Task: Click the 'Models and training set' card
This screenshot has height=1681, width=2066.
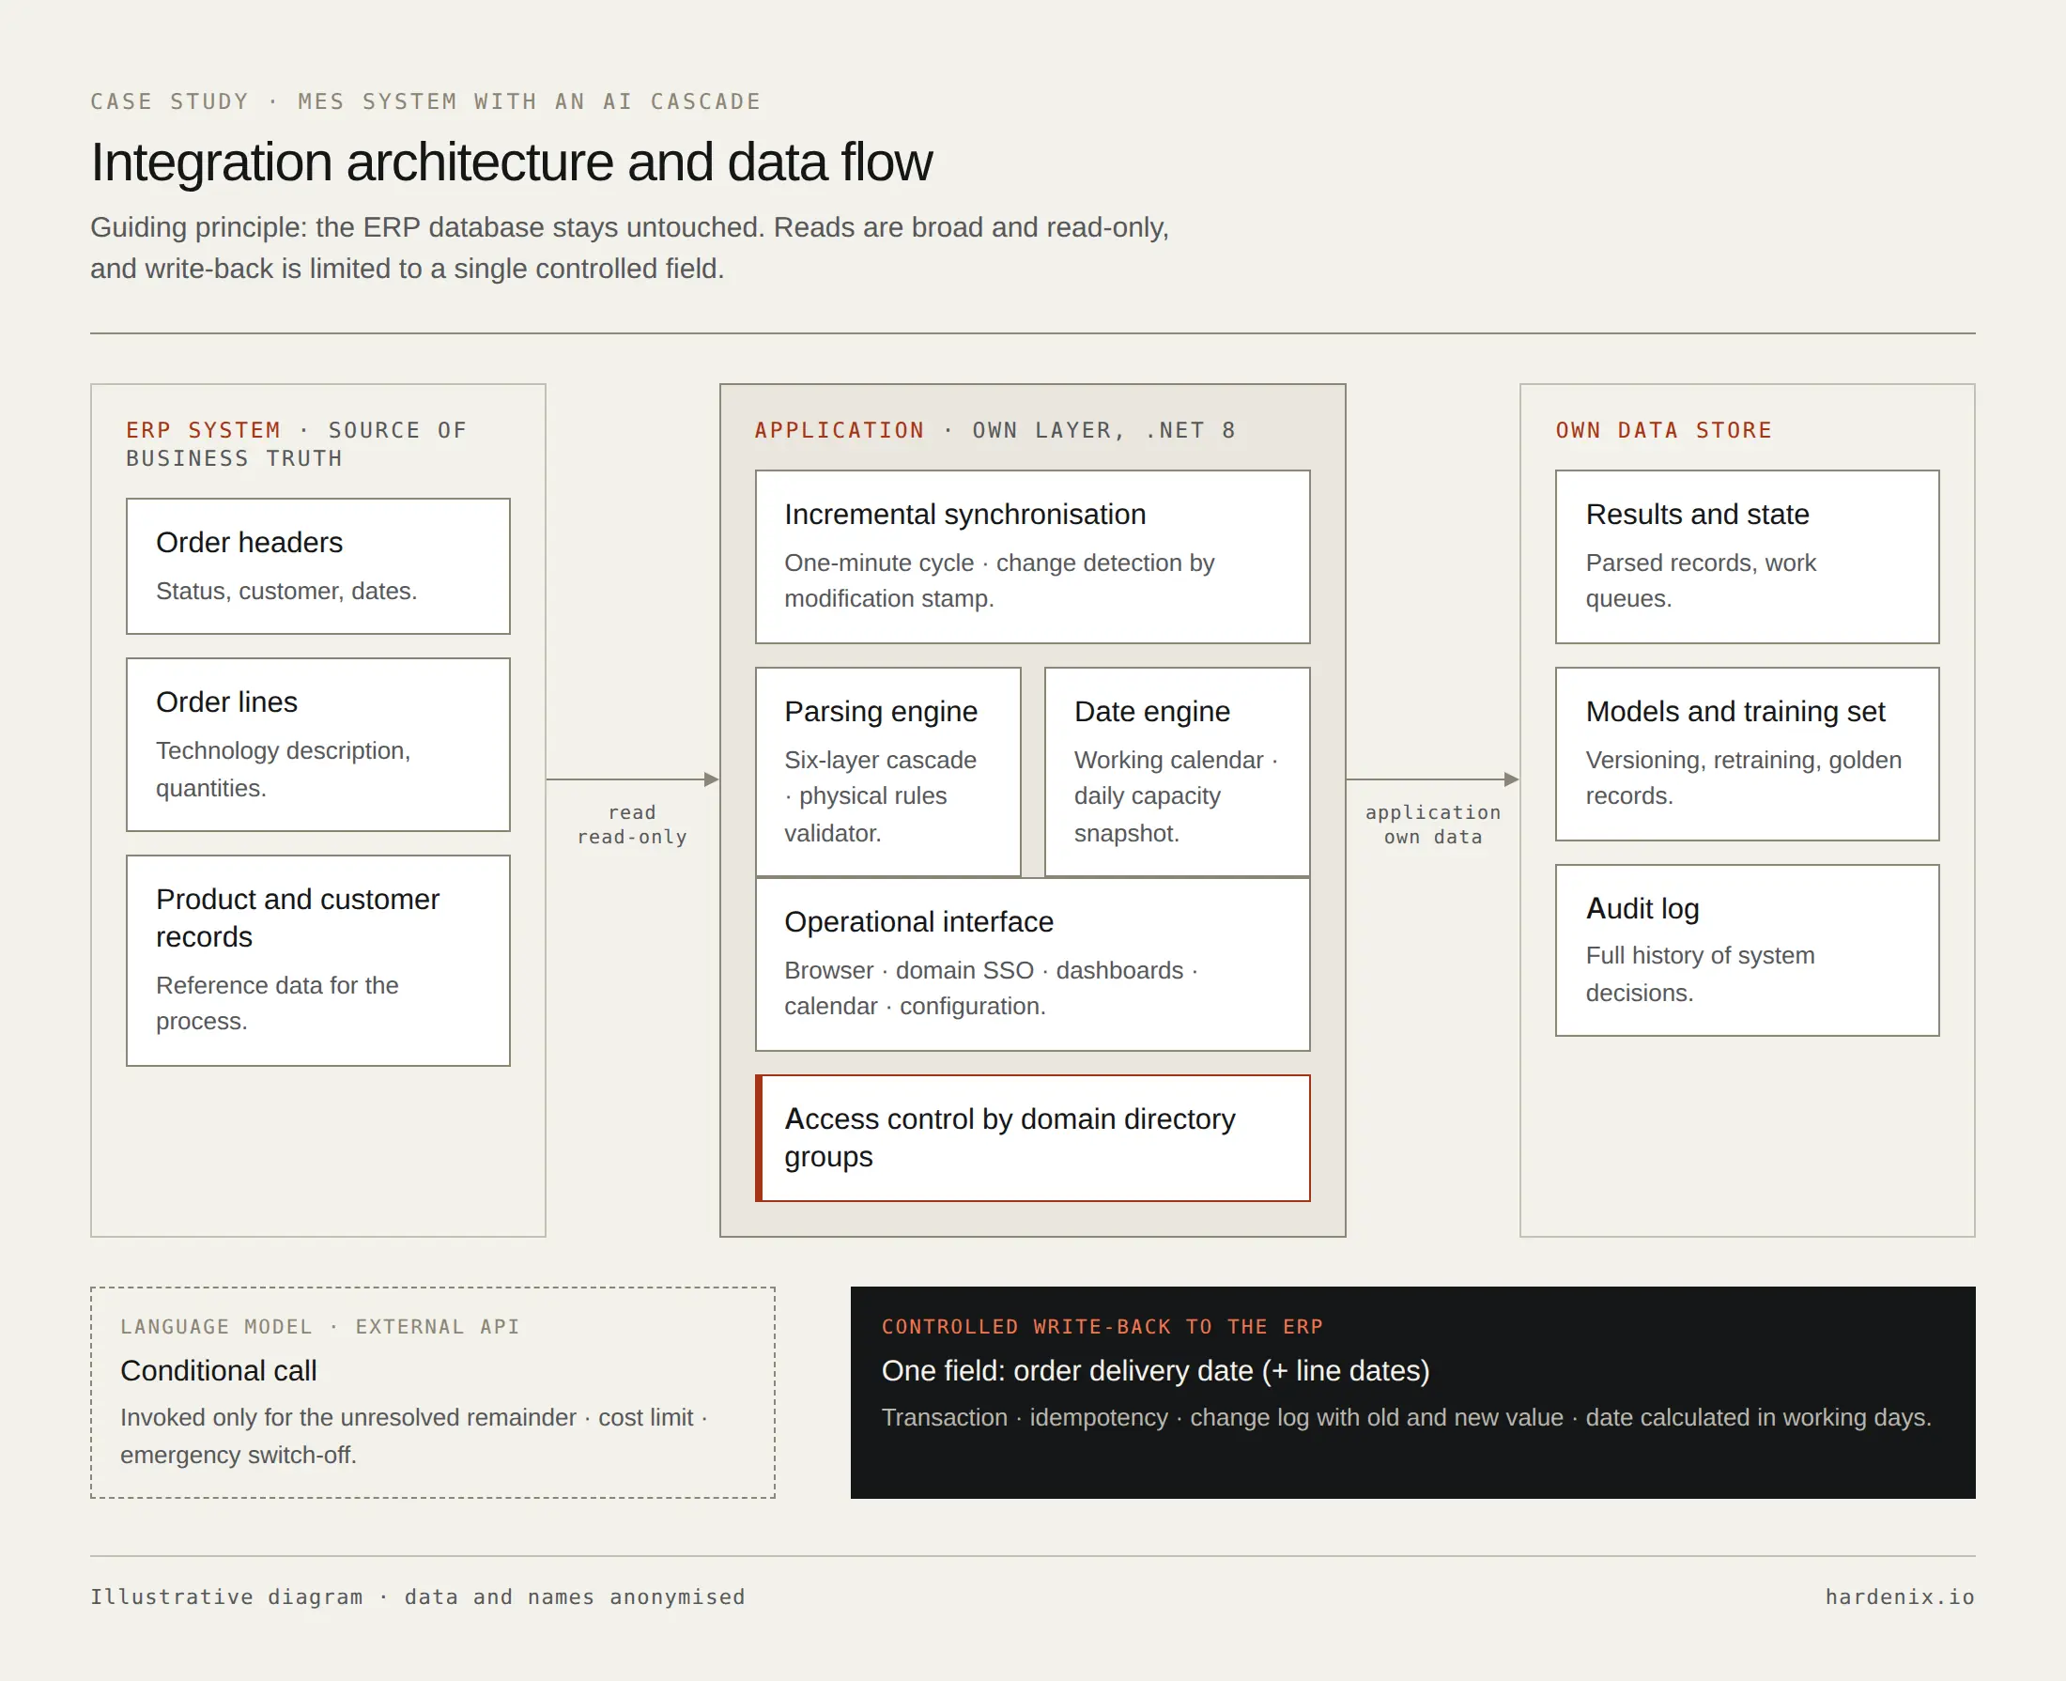Action: [1747, 754]
